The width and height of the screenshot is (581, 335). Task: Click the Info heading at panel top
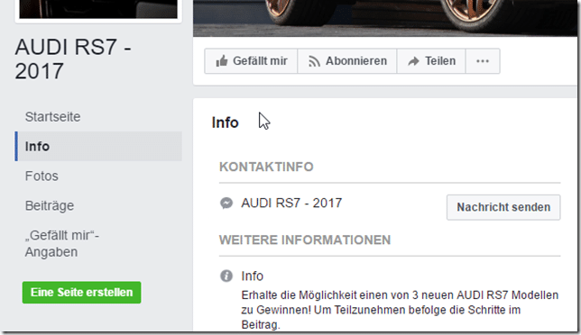pyautogui.click(x=225, y=122)
